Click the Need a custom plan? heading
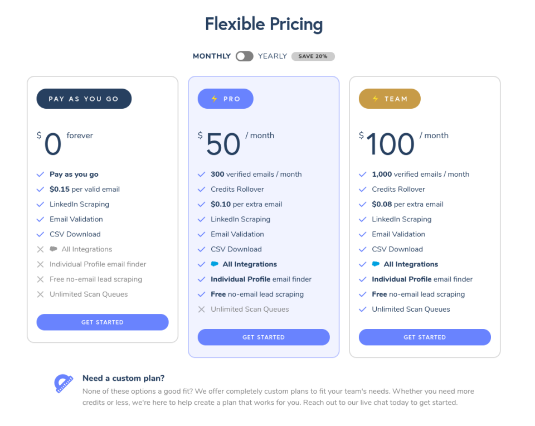 click(x=124, y=378)
